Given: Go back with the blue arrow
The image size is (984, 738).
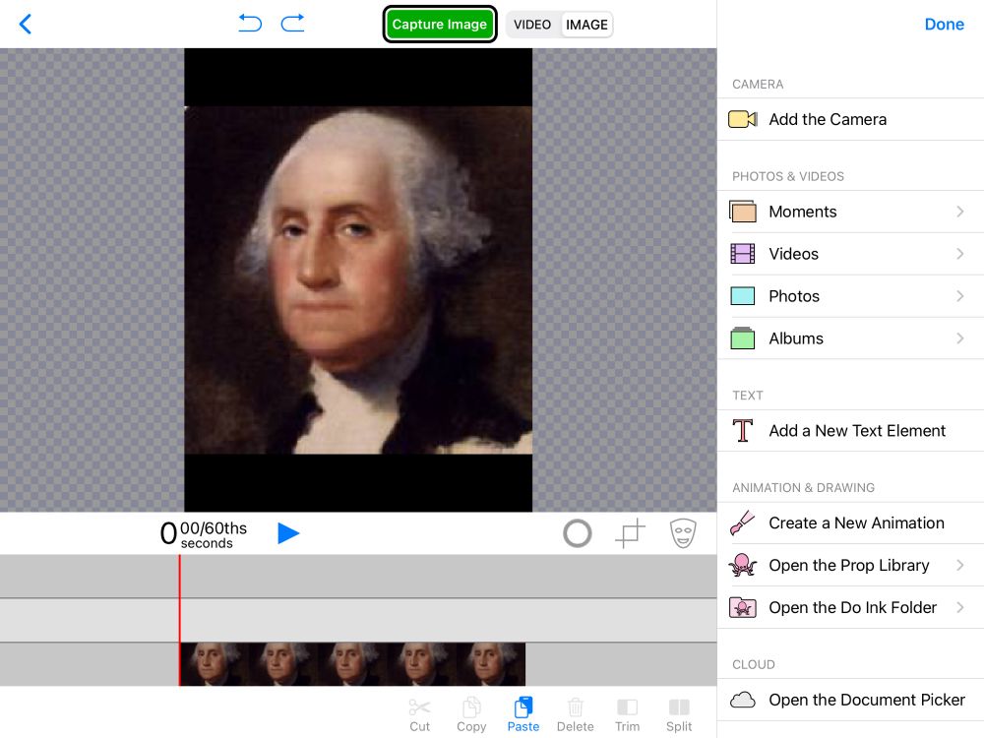Looking at the screenshot, I should pyautogui.click(x=26, y=25).
